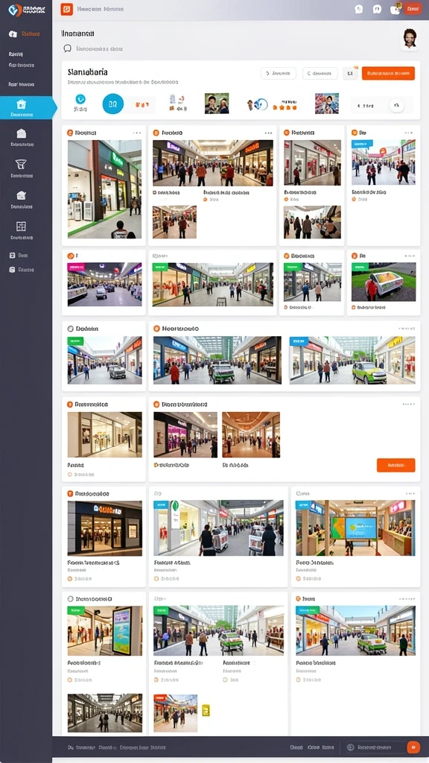429x763 pixels.
Task: Select the highlighted blue sidebar menu item
Action: (27, 107)
